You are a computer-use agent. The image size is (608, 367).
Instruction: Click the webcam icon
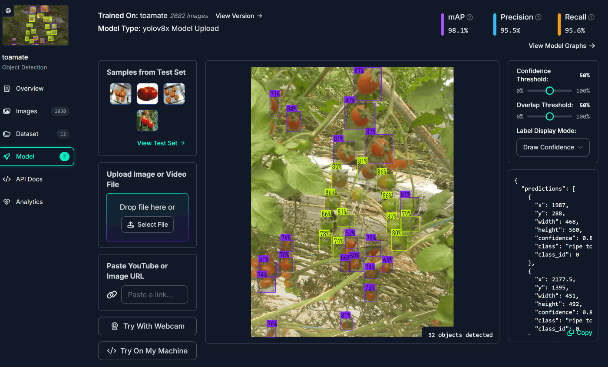tap(115, 326)
